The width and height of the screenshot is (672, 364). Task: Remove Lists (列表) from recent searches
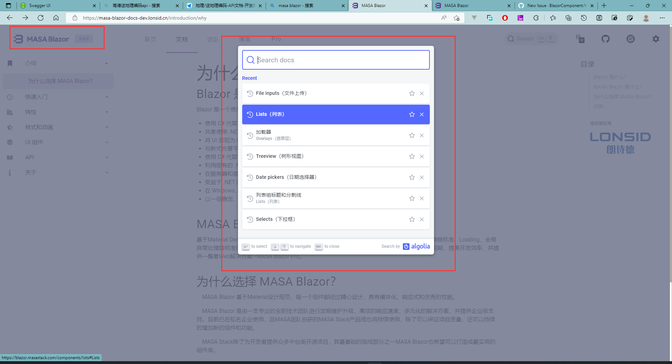(x=422, y=114)
